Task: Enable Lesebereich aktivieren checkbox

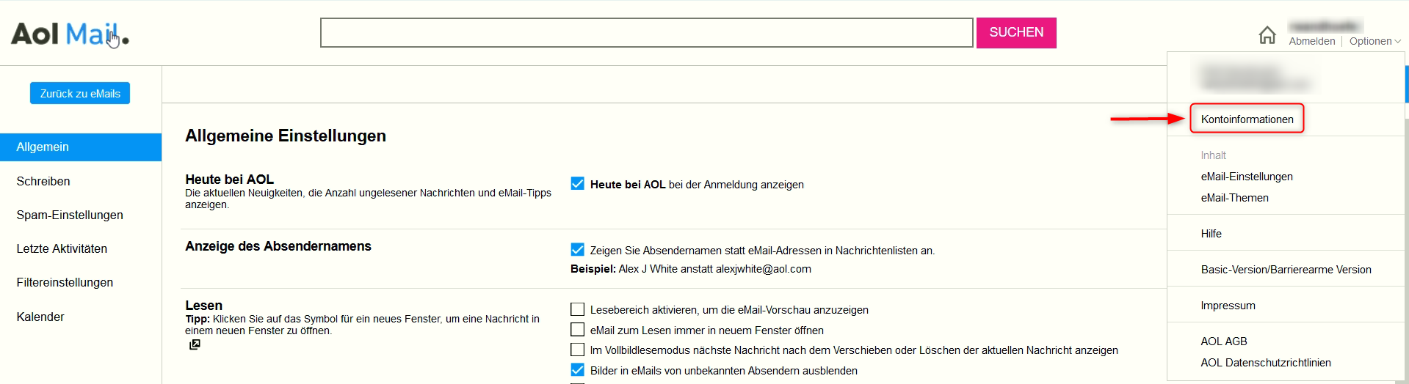Action: [578, 309]
